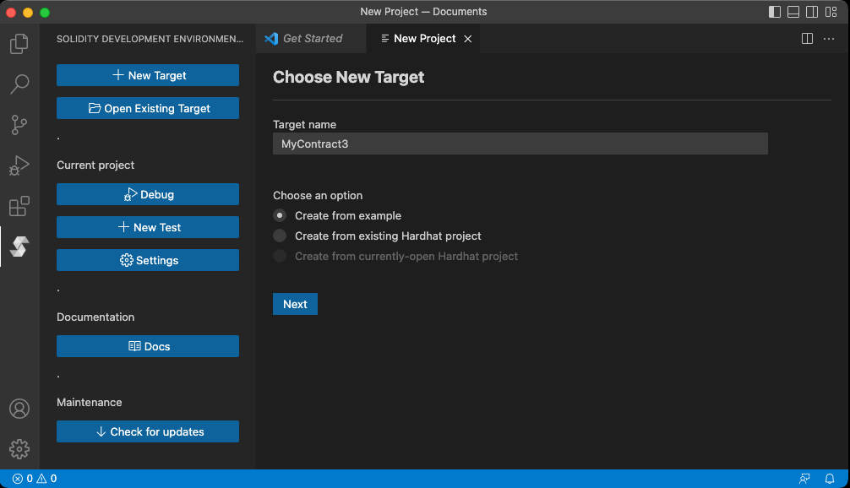Click the Next button
This screenshot has height=488, width=850.
click(x=295, y=304)
